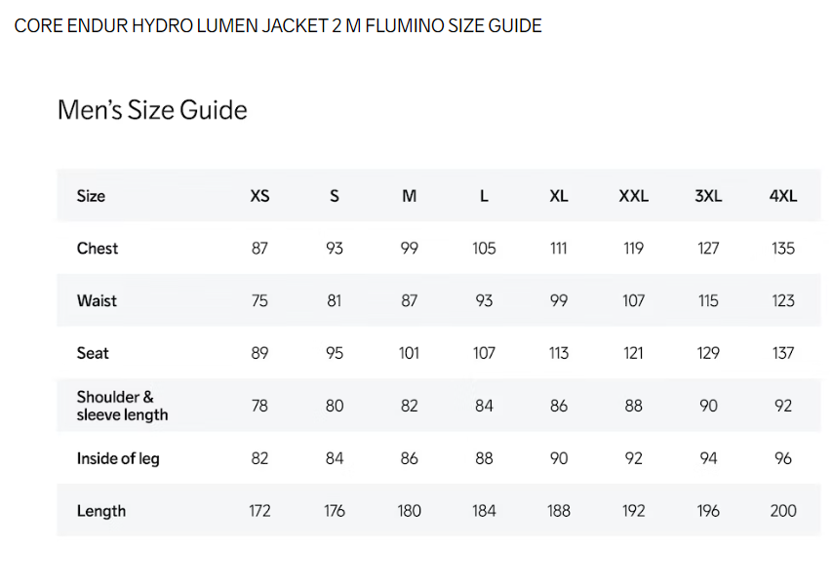Click the 'Chest' row label
Viewport: 832px width, 587px height.
[x=98, y=249]
